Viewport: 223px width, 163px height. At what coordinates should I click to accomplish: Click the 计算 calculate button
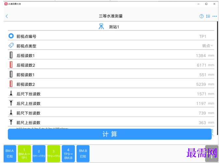coord(110,134)
